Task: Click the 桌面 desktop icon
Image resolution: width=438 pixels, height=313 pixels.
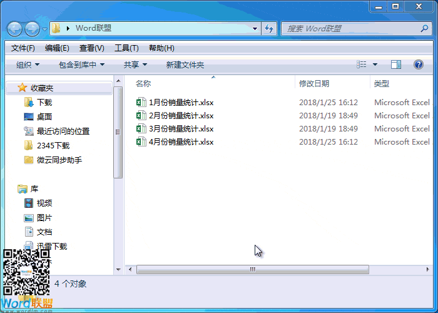Action: [x=29, y=117]
